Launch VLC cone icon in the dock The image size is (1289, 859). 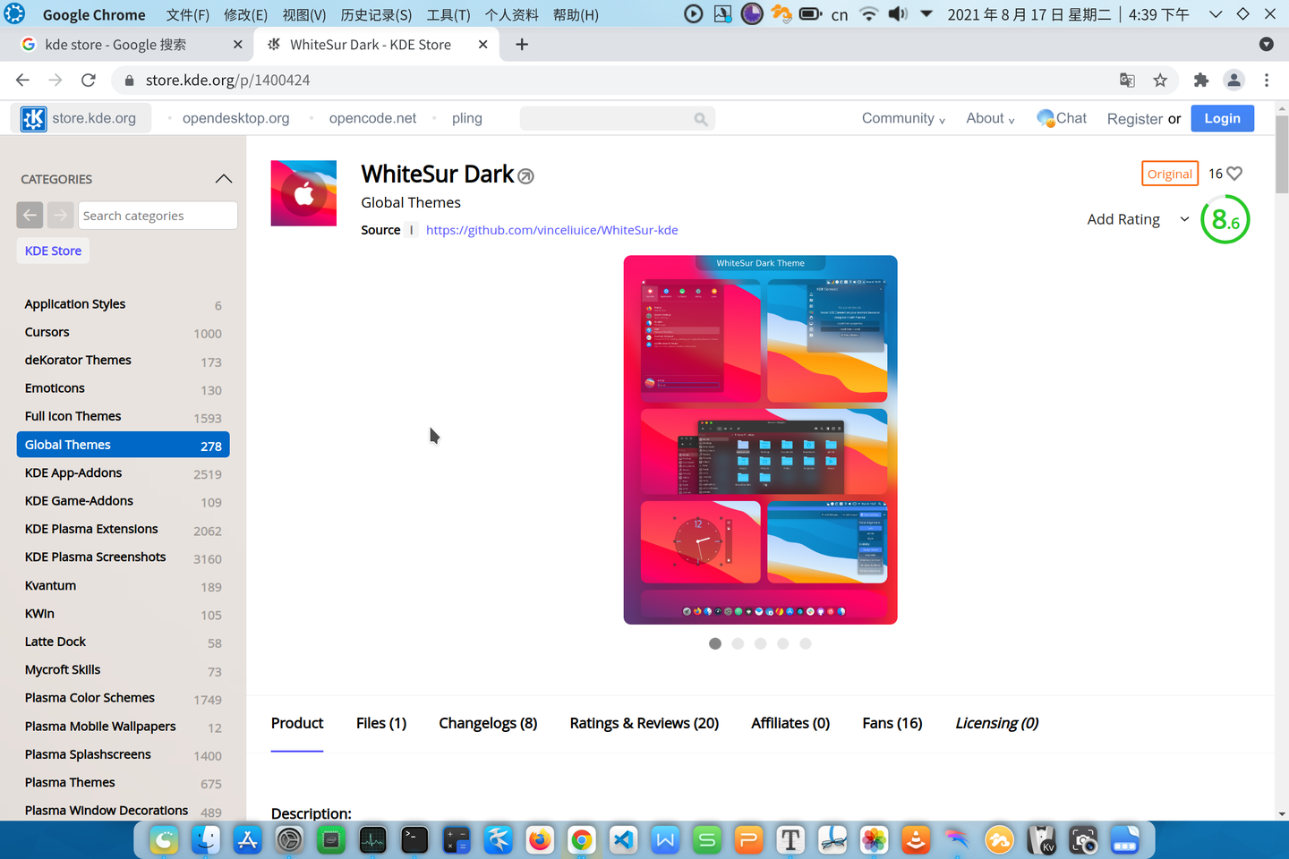pyautogui.click(x=916, y=839)
